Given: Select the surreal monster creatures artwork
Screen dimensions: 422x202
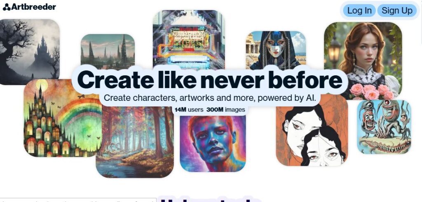Looking at the screenshot, I should 384,127.
